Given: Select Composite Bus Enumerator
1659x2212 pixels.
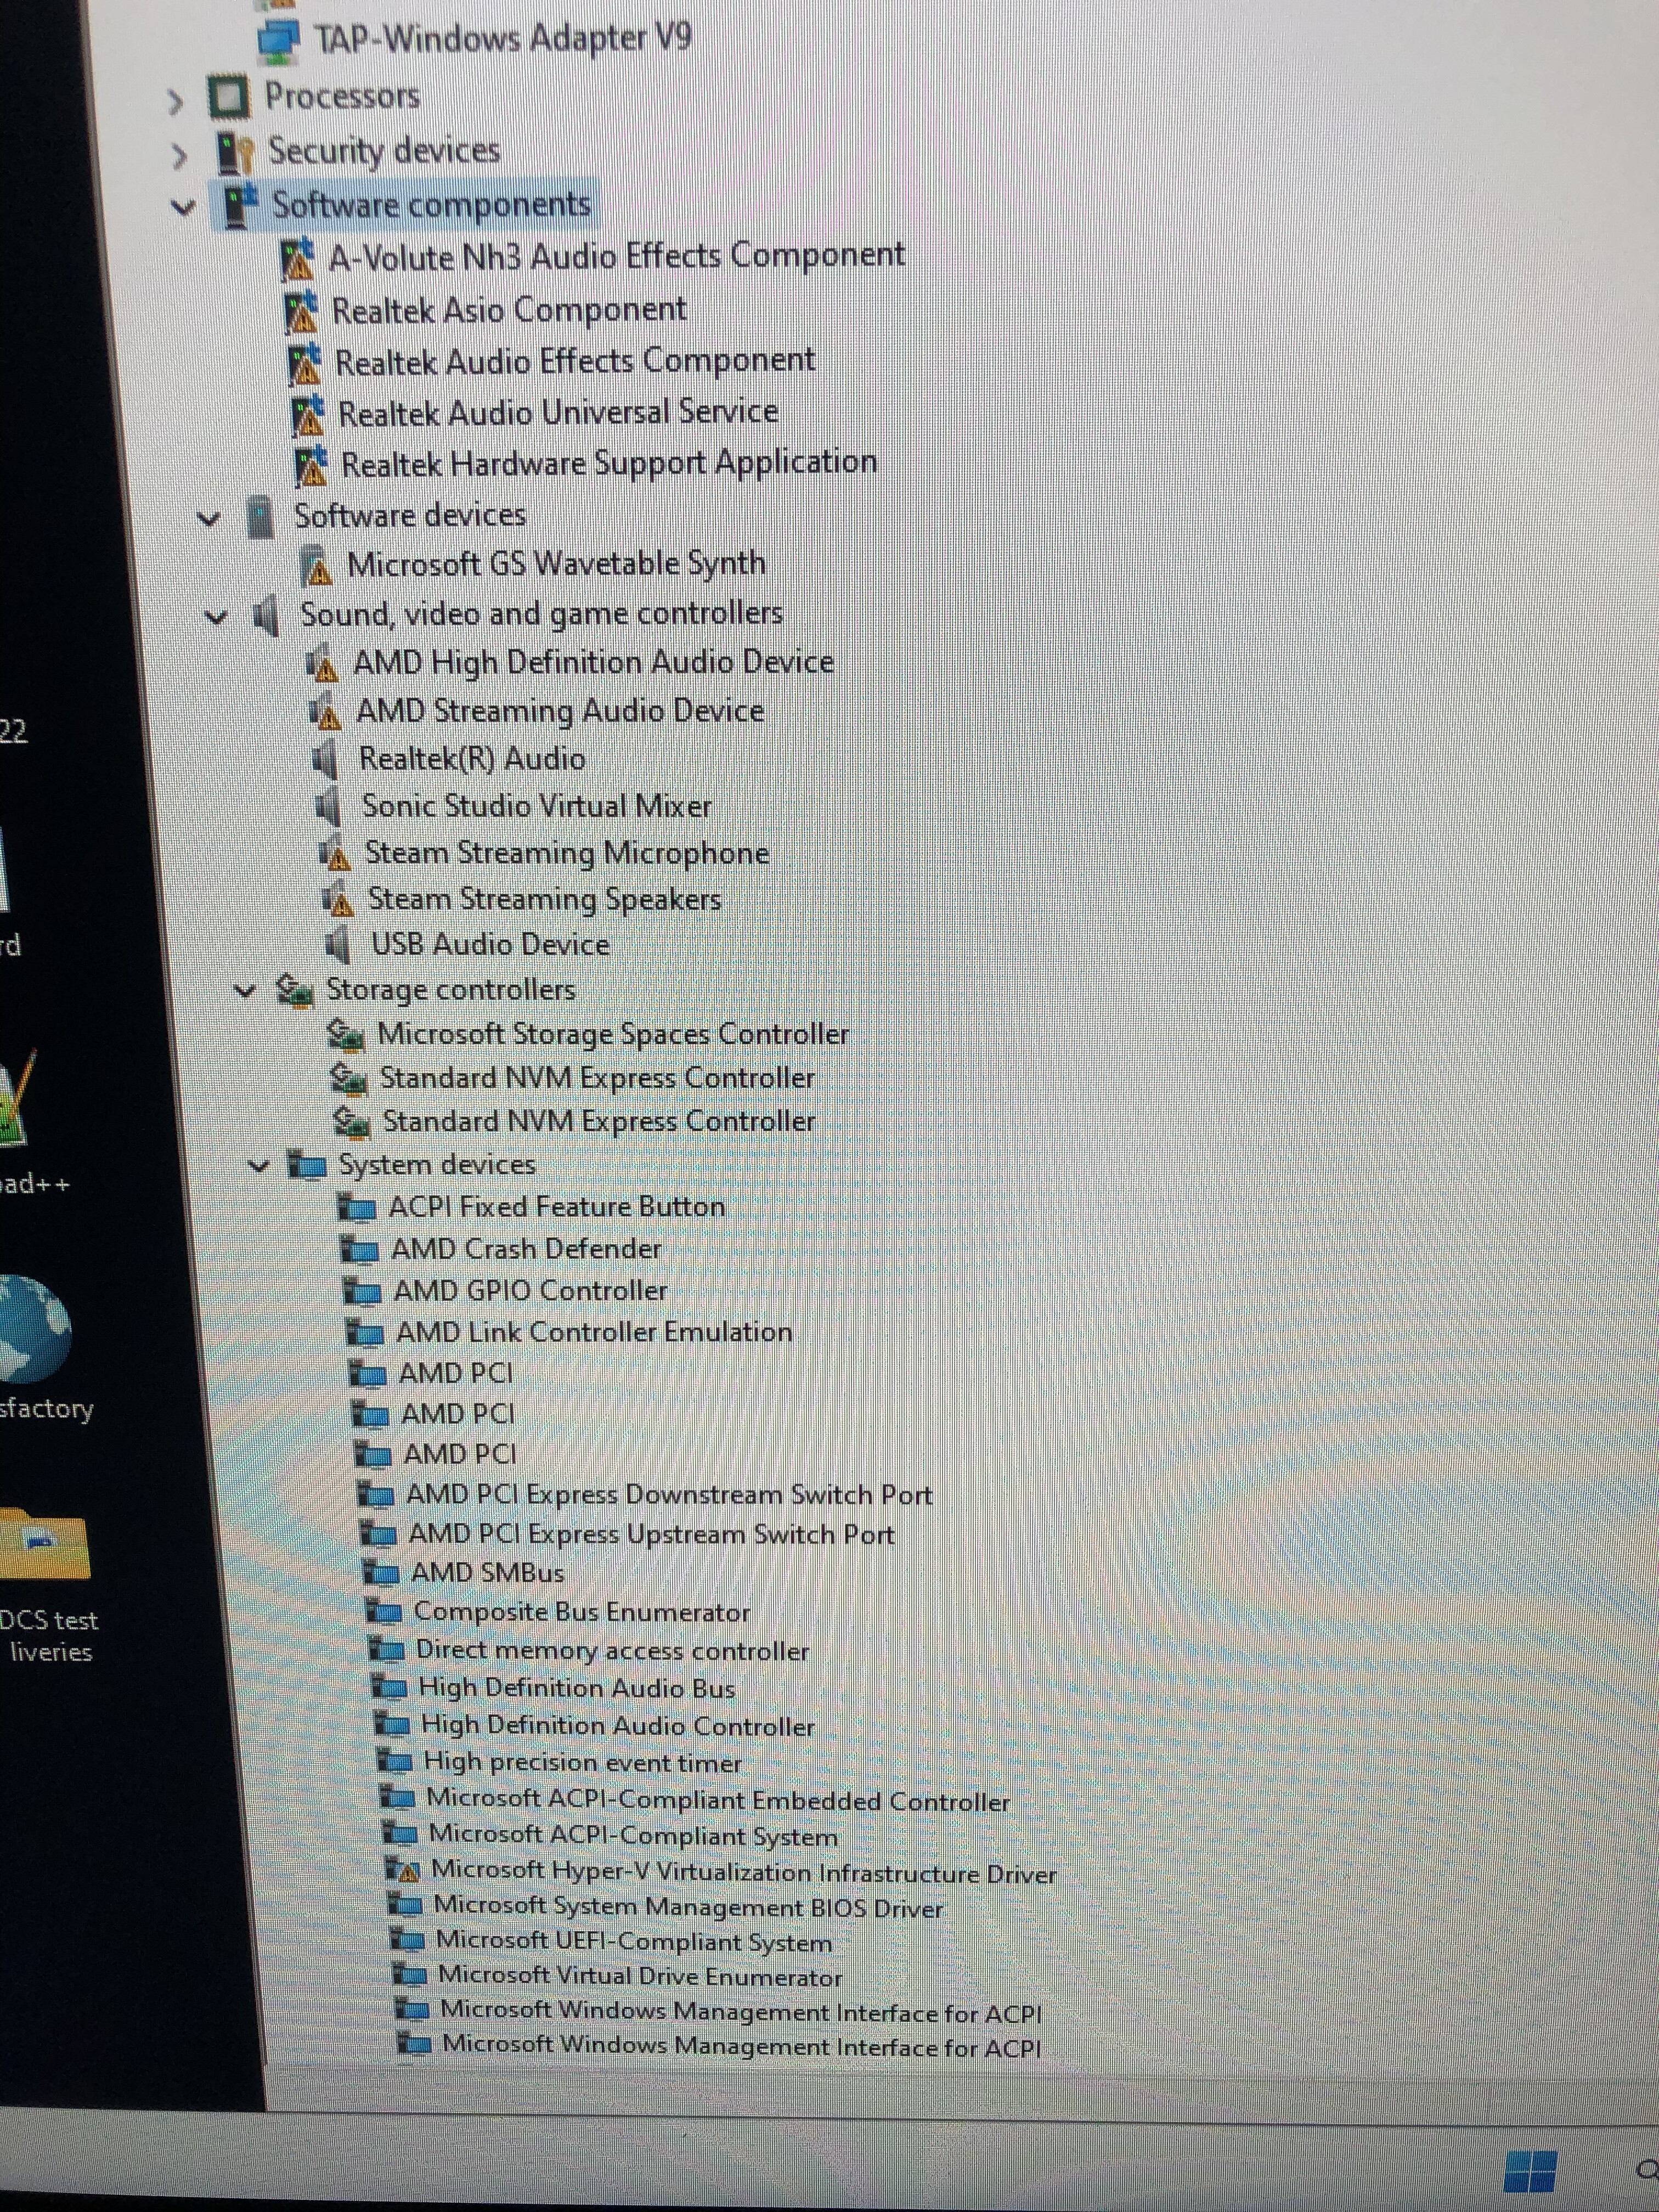Looking at the screenshot, I should 582,1612.
